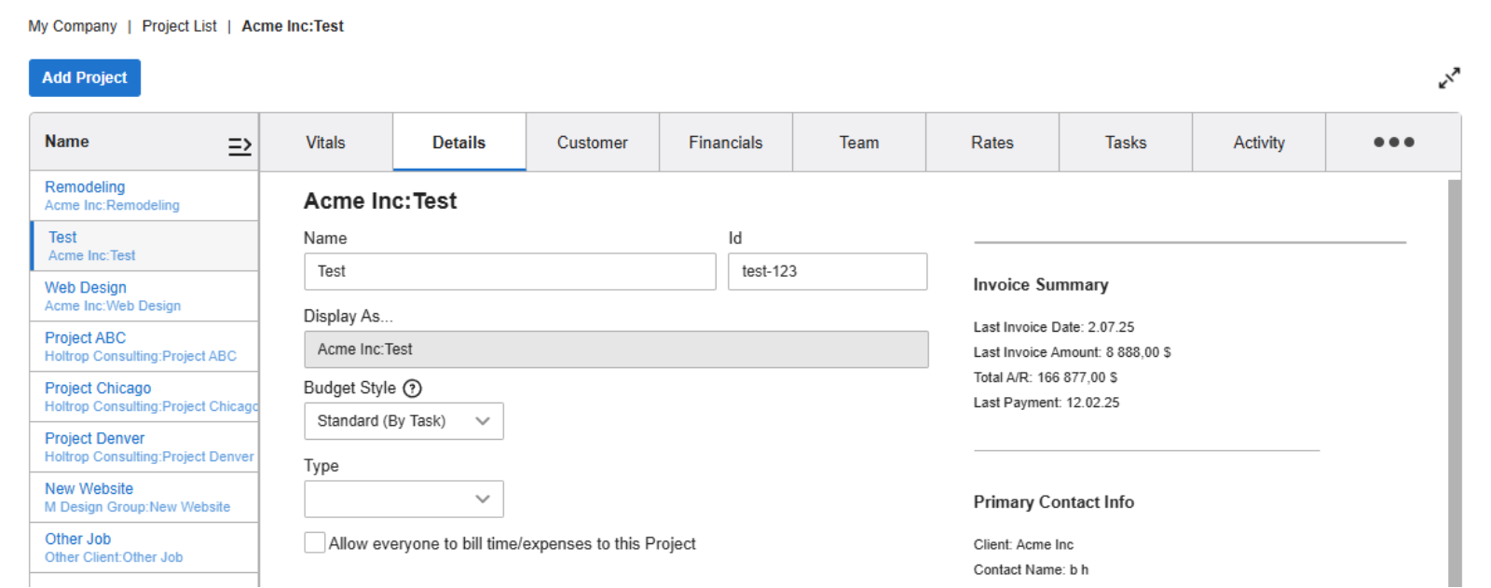
Task: Click the expand fullscreen arrows icon
Action: (x=1448, y=78)
